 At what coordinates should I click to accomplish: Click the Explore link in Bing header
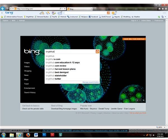(x=5, y=20)
